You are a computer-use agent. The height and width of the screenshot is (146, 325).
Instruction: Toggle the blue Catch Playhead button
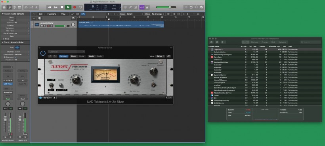(83, 14)
